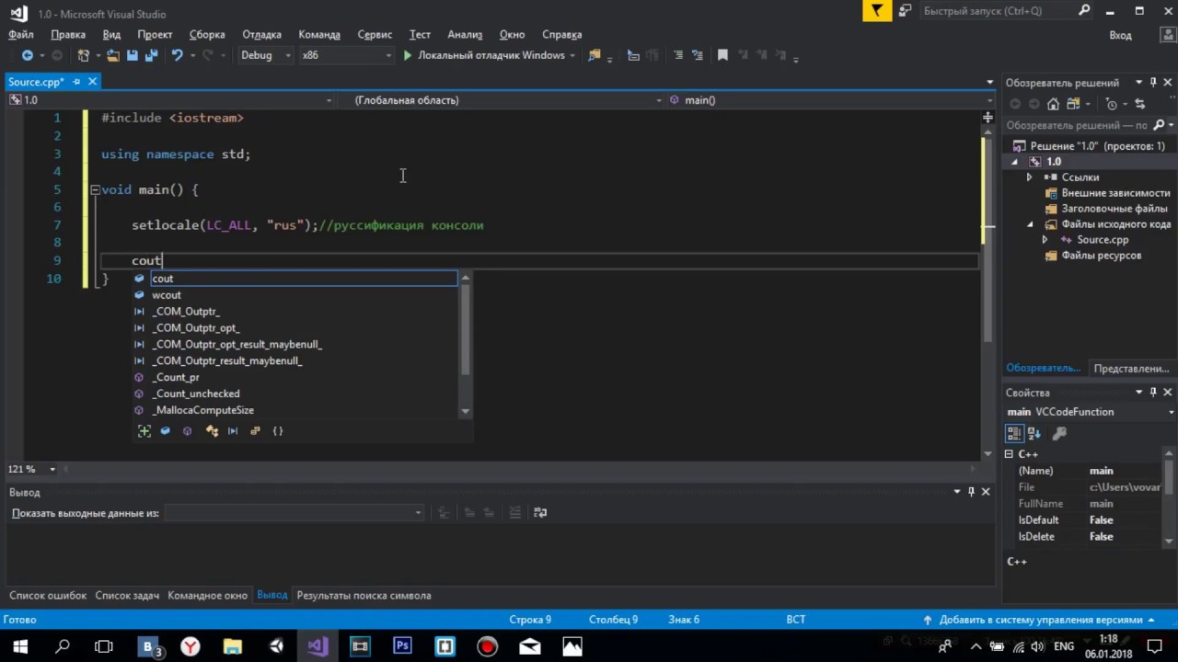Click the feedback icon beside the notifications flag

[x=906, y=11]
